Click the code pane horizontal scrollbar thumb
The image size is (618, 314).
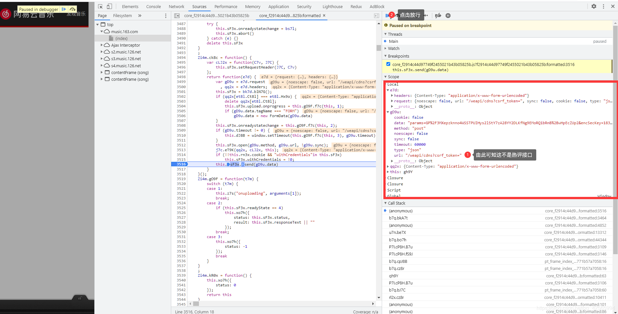[x=196, y=304]
